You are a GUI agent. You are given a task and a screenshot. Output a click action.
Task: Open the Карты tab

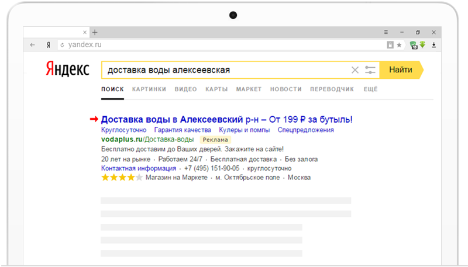(x=216, y=89)
